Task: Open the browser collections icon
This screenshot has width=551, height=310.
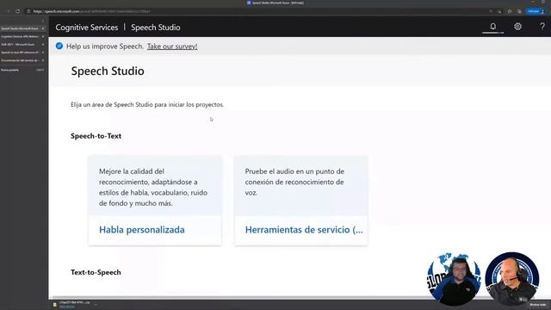Action: pos(519,11)
